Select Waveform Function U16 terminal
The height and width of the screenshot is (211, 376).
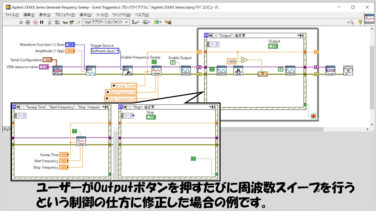tap(70, 44)
